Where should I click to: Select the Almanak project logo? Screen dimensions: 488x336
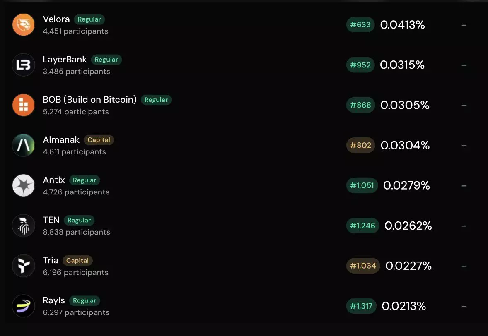[x=24, y=145]
